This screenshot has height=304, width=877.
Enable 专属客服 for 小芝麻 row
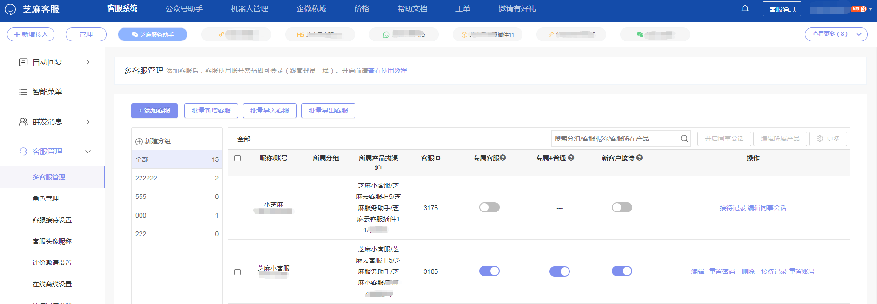click(489, 207)
